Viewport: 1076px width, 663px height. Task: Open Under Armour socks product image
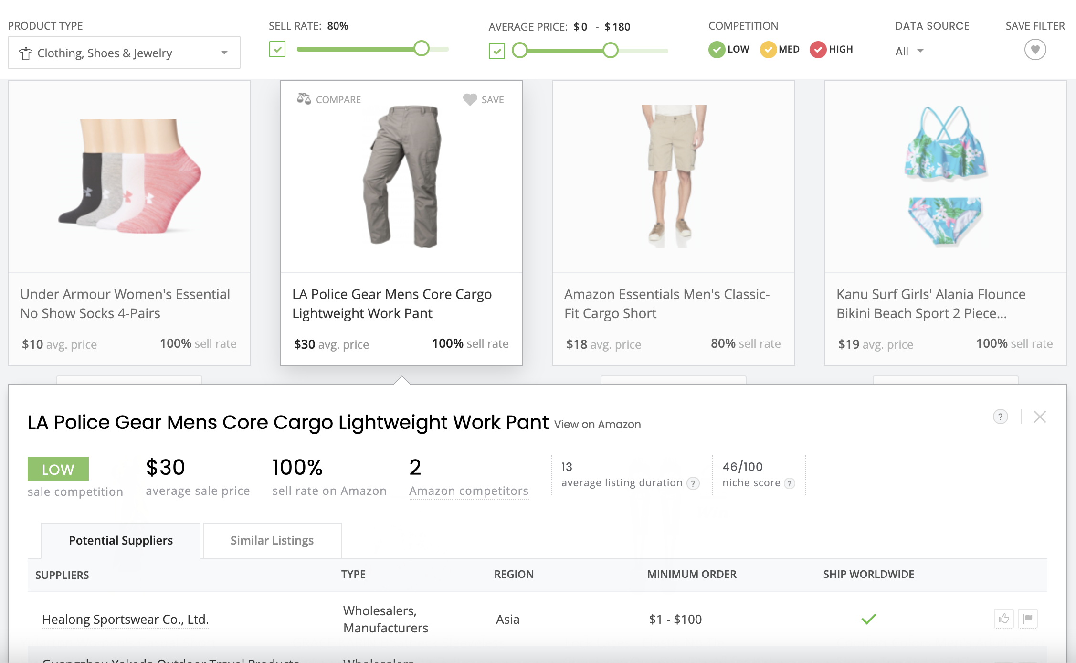tap(129, 177)
